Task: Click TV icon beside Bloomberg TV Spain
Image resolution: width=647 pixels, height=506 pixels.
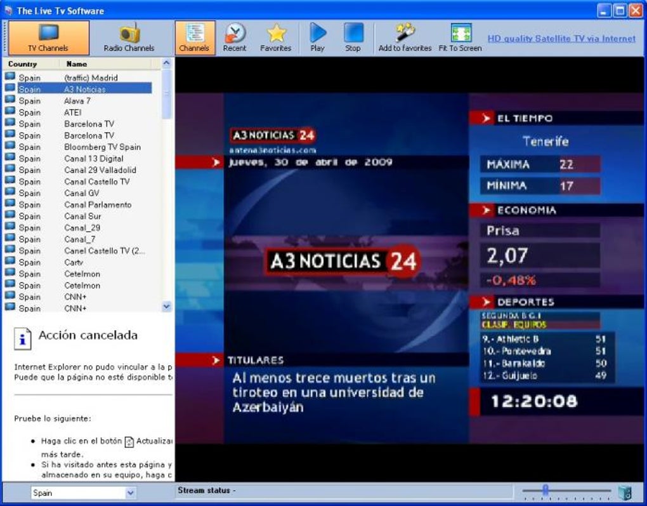Action: (10, 146)
